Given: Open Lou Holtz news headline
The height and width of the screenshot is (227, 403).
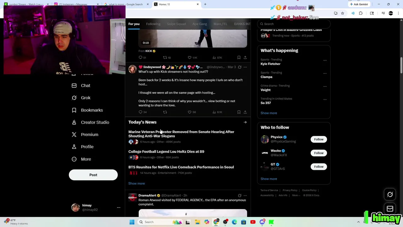Looking at the screenshot, I should [166, 152].
